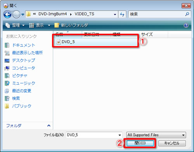Screen dimensions: 194x152
Task: Click the DVD_5 file icon
Action: tap(59, 42)
